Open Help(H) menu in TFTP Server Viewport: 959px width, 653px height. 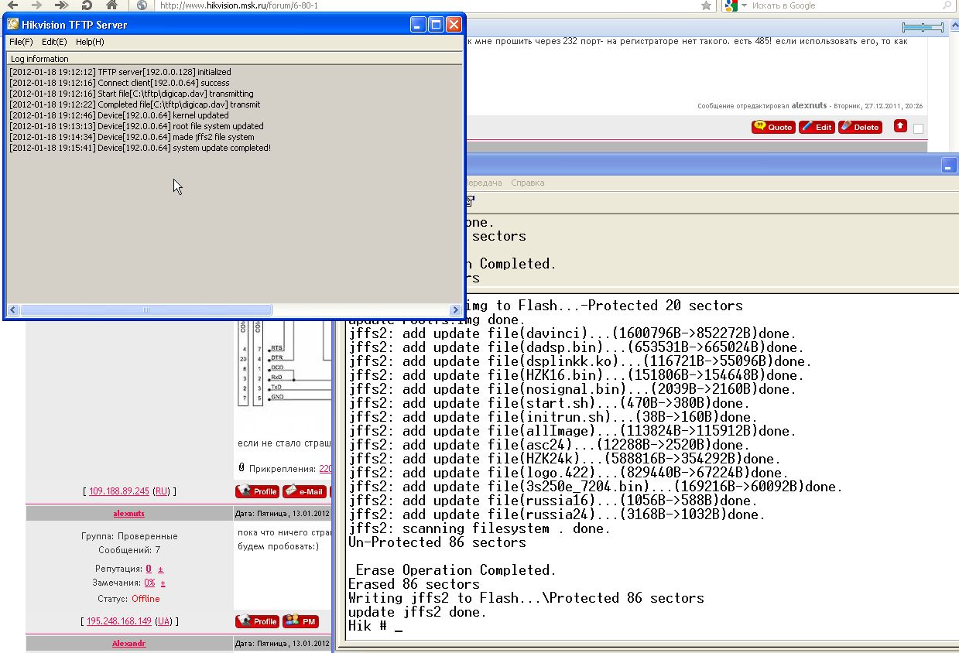90,42
